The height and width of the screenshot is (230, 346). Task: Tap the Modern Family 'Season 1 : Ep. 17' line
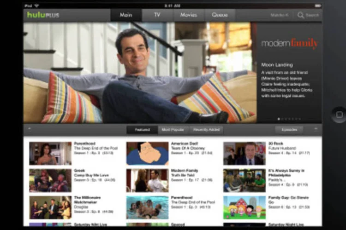191,180
